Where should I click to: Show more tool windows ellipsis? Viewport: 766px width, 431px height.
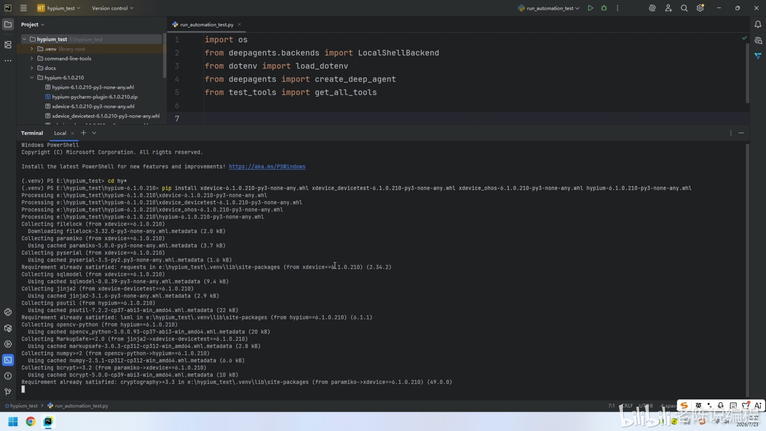pyautogui.click(x=8, y=61)
